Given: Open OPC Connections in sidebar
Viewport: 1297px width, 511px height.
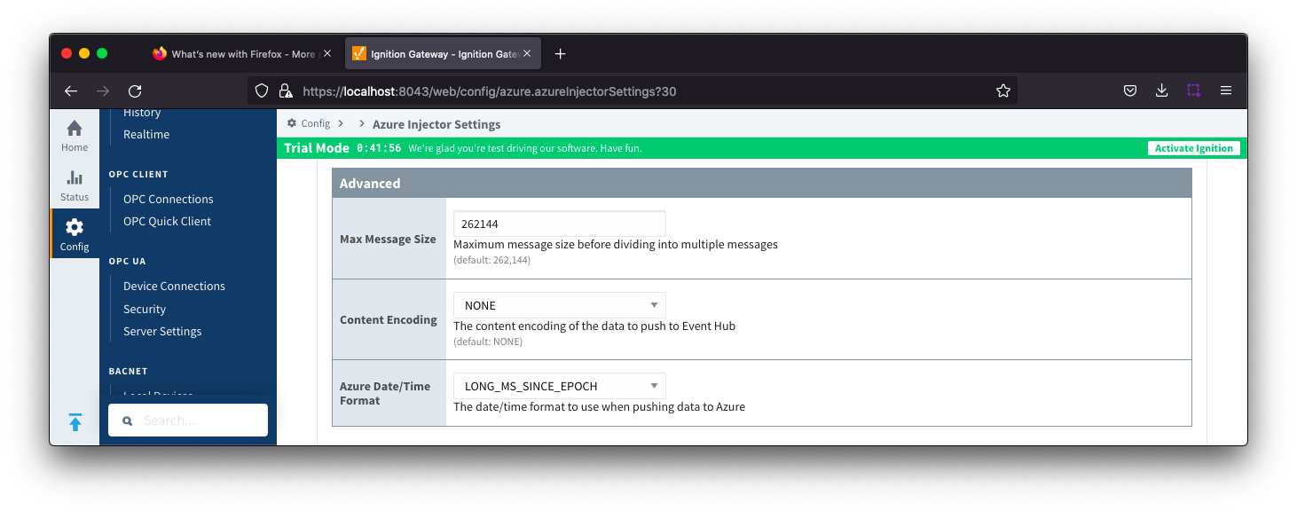Looking at the screenshot, I should click(x=169, y=199).
